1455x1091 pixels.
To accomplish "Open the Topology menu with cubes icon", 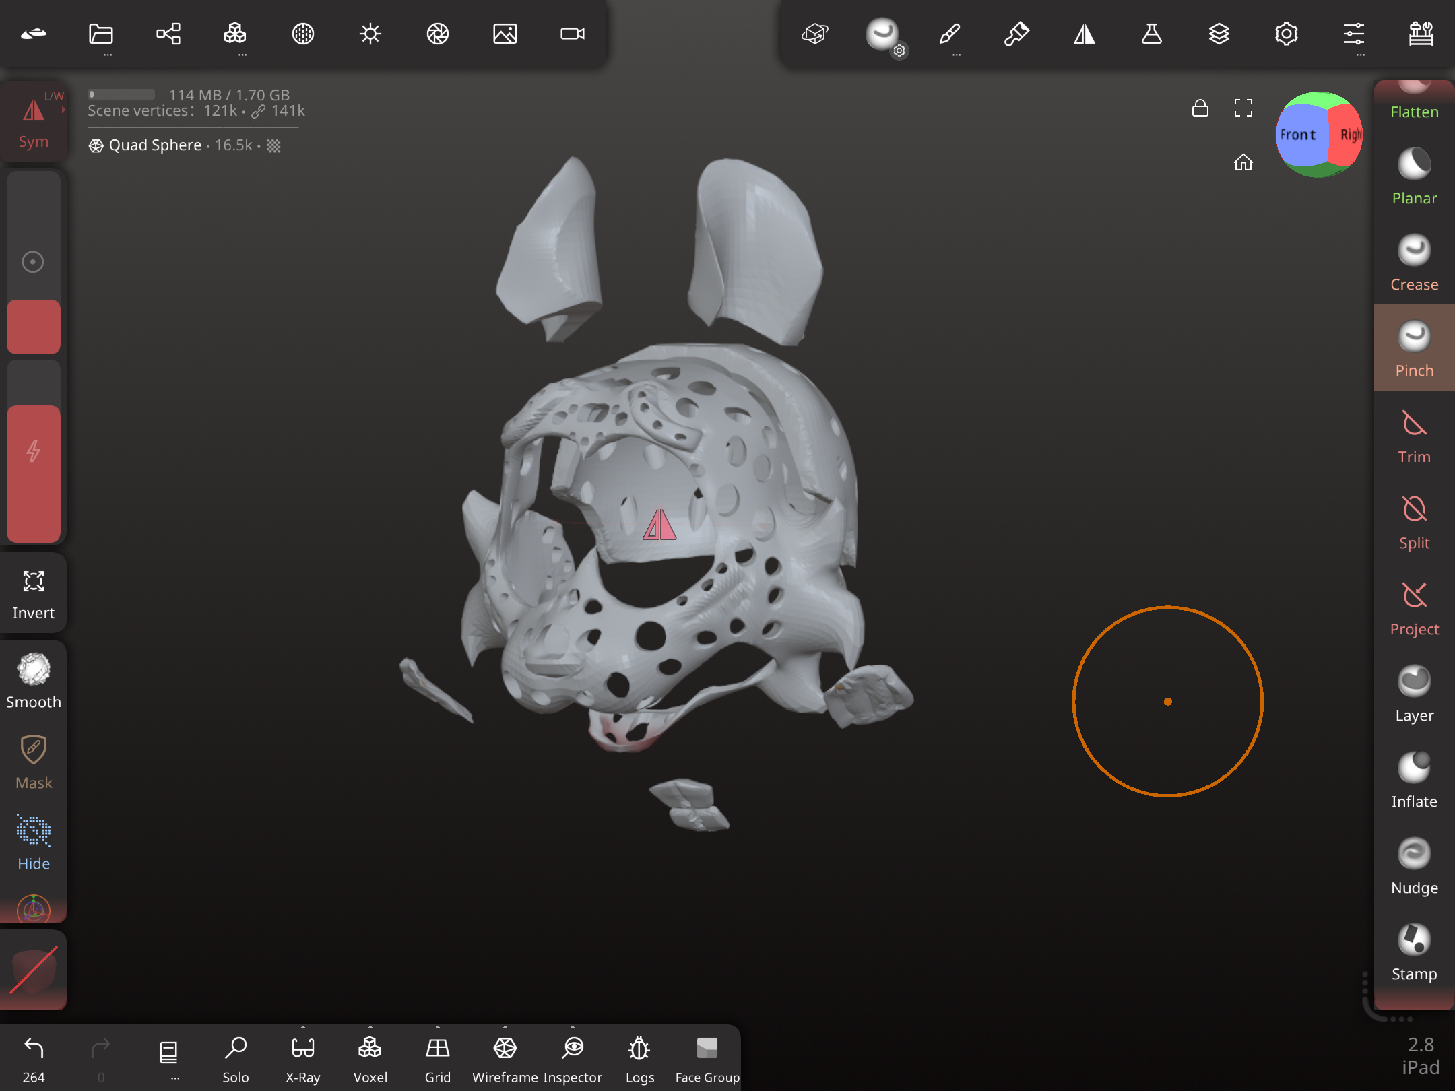I will (x=235, y=34).
